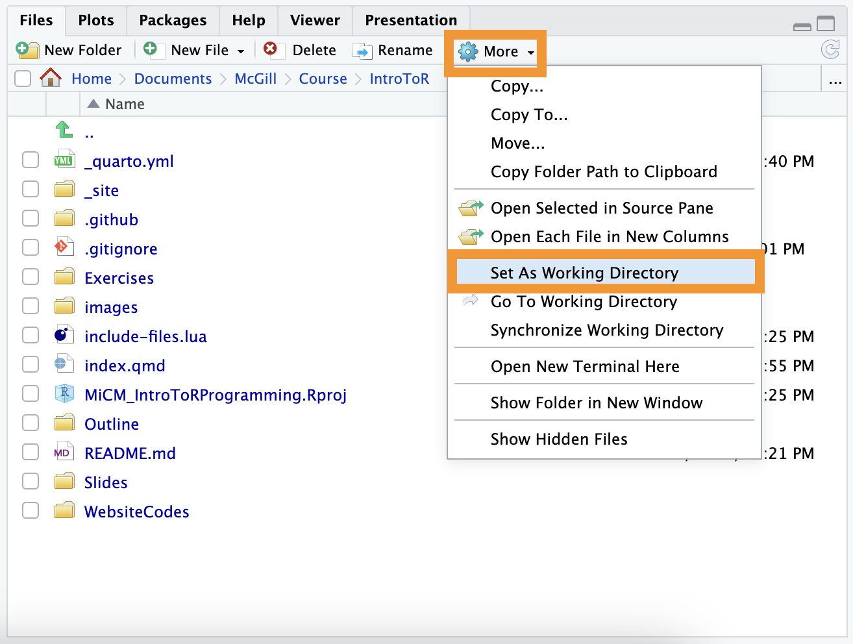Toggle the select-all checkbox in breadcrumb bar
This screenshot has width=853, height=644.
(23, 79)
